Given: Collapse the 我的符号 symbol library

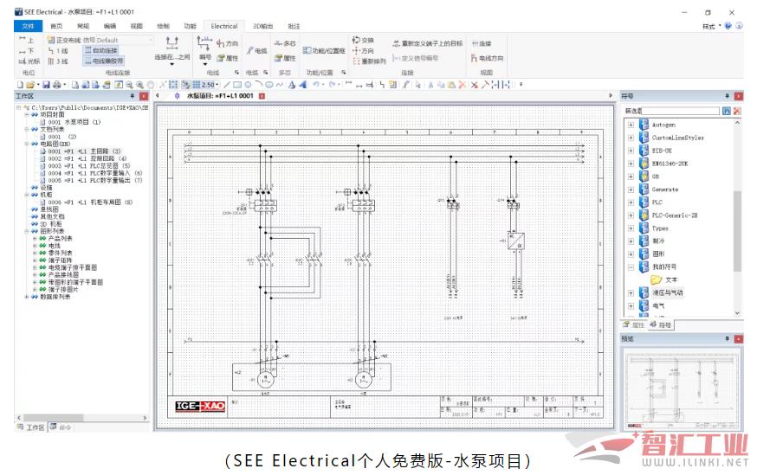Looking at the screenshot, I should click(631, 266).
